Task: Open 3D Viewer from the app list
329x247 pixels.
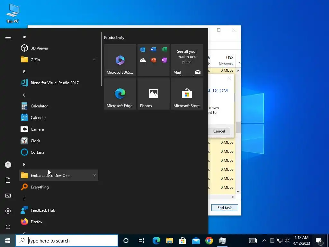Action: pos(59,48)
